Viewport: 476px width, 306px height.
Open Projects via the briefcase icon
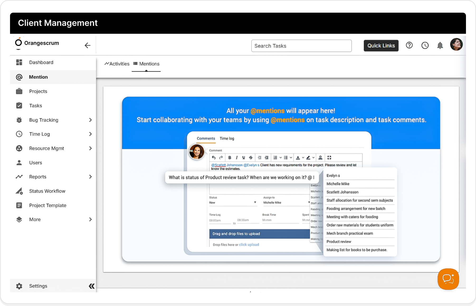click(19, 91)
